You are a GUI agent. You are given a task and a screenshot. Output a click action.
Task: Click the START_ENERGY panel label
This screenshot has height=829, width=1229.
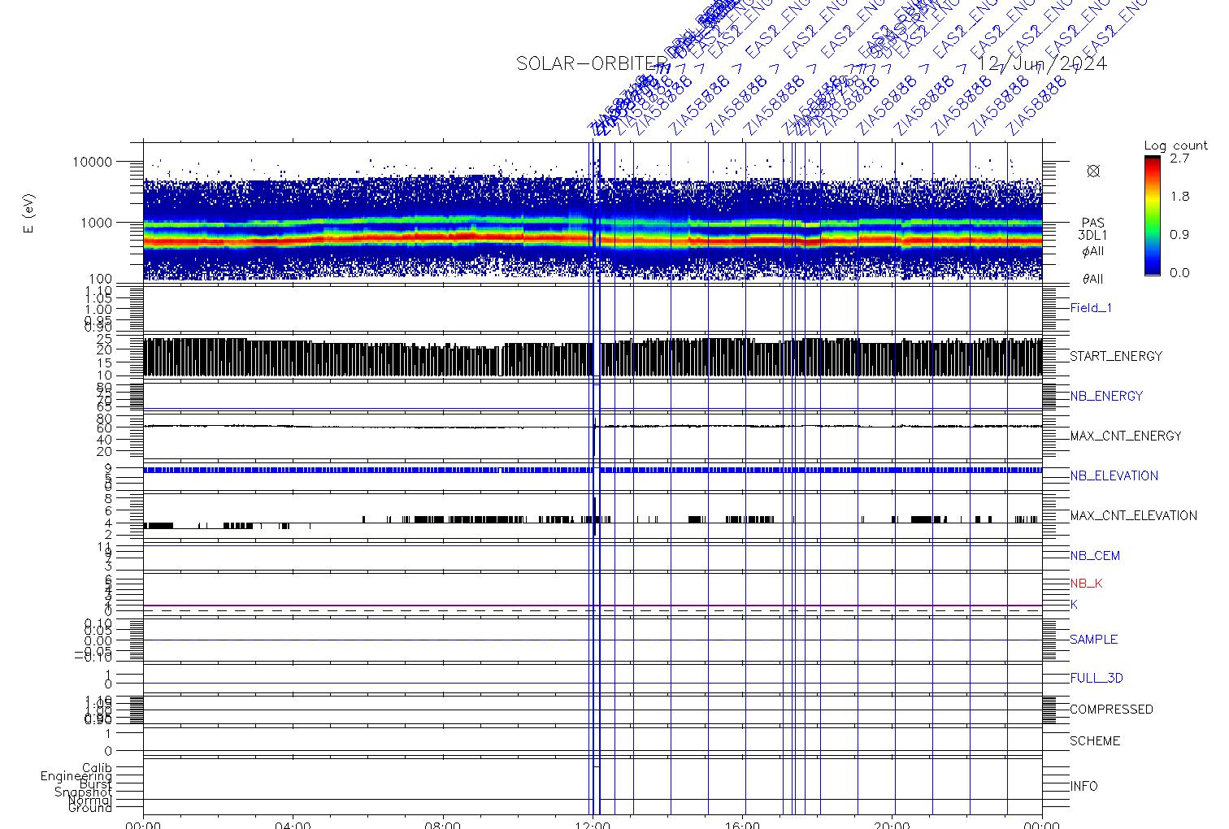pos(1116,356)
